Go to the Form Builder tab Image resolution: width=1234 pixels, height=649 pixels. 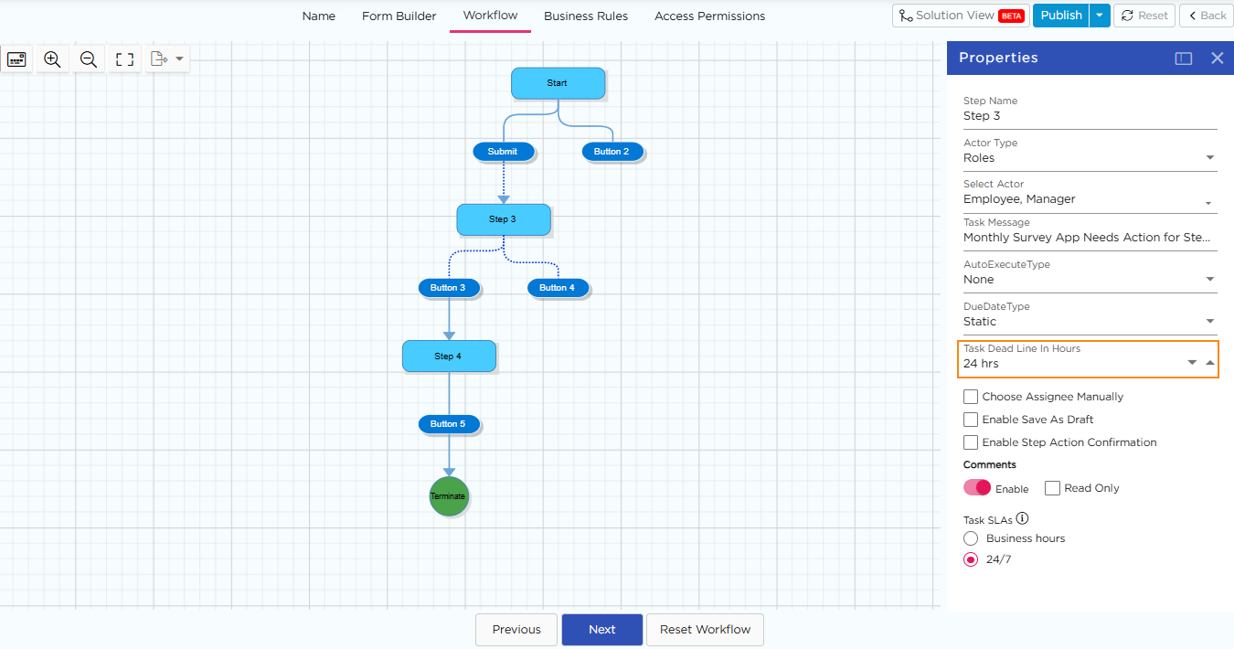click(399, 16)
